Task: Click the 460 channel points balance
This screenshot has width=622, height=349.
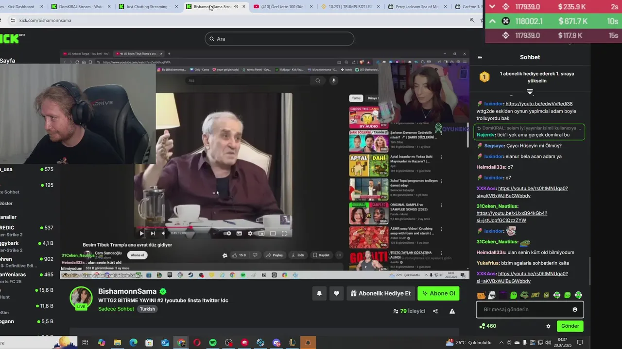Action: (x=487, y=326)
